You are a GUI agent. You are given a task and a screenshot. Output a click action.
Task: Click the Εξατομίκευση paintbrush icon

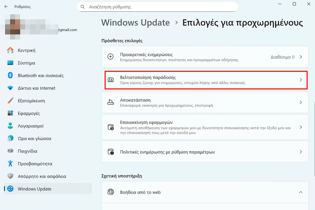pyautogui.click(x=10, y=101)
